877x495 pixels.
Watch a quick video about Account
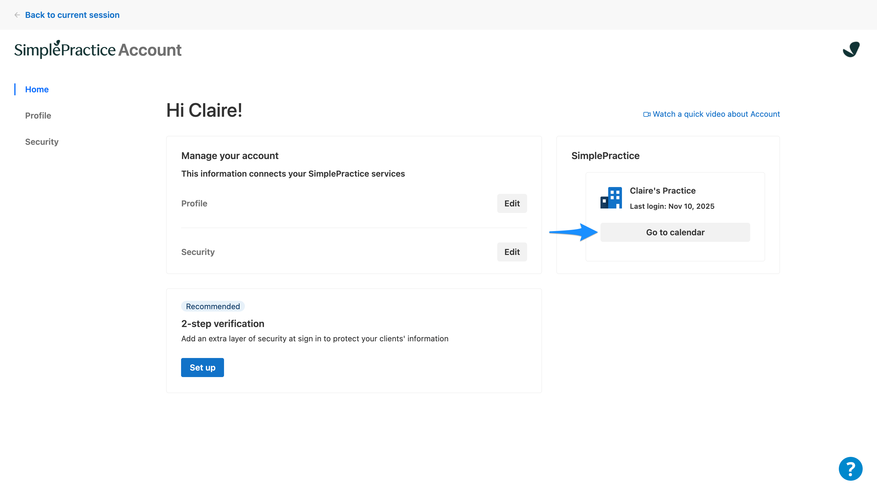(x=716, y=114)
